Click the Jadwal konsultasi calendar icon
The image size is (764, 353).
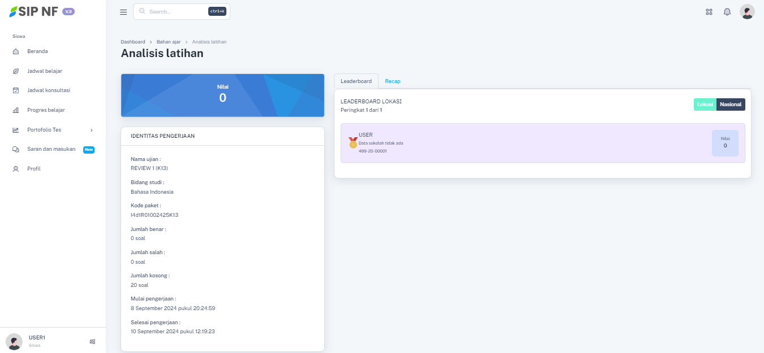click(x=16, y=90)
